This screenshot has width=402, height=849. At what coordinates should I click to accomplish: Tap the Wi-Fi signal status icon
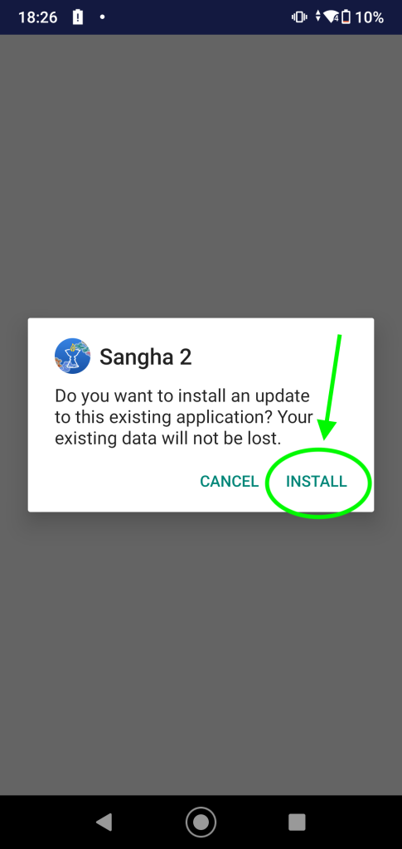click(331, 17)
